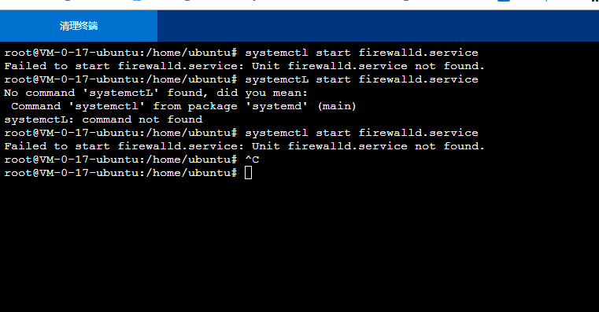Click the misspelled 'systemctL' command in the third line
The height and width of the screenshot is (312, 599).
(276, 79)
